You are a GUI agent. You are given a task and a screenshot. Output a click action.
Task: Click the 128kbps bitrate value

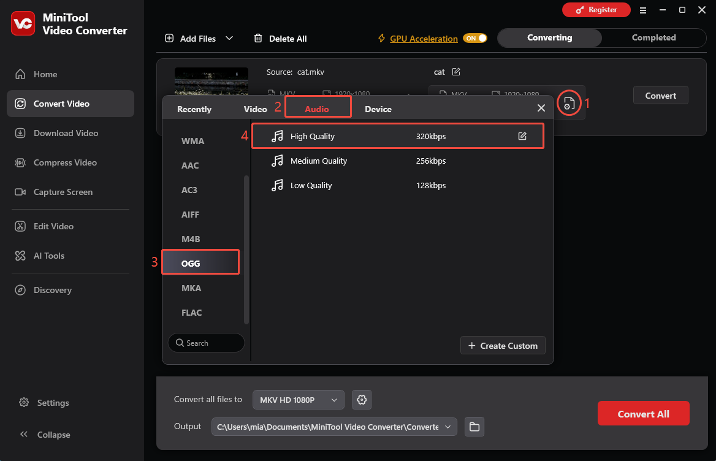(x=430, y=185)
